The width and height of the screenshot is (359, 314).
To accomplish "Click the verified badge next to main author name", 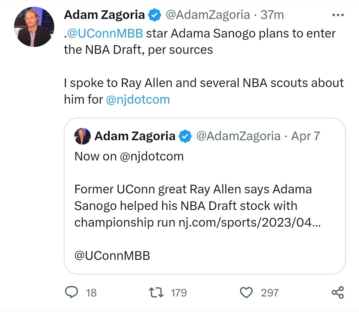I will (x=155, y=15).
